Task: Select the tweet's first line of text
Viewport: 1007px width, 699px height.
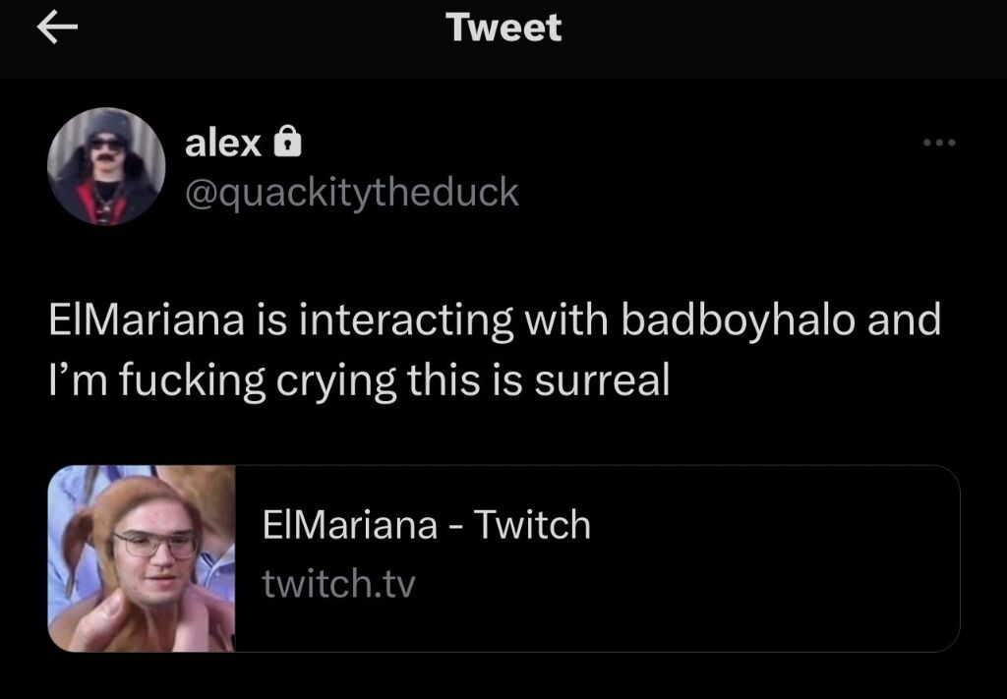Action: tap(495, 320)
